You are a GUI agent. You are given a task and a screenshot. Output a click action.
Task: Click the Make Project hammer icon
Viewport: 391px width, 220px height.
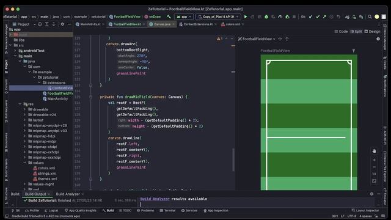tap(169, 16)
